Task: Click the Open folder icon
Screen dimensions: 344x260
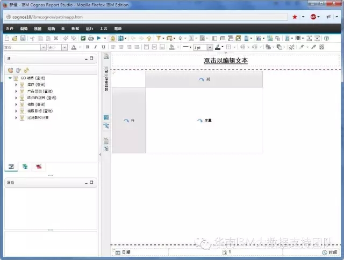Action: (x=15, y=38)
